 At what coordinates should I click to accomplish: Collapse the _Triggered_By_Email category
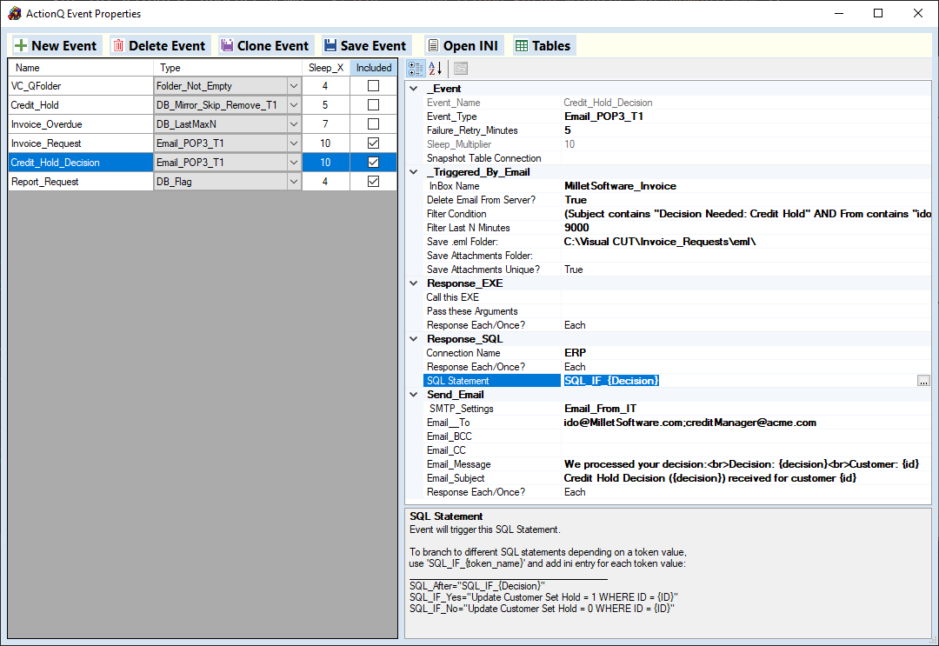pyautogui.click(x=413, y=172)
